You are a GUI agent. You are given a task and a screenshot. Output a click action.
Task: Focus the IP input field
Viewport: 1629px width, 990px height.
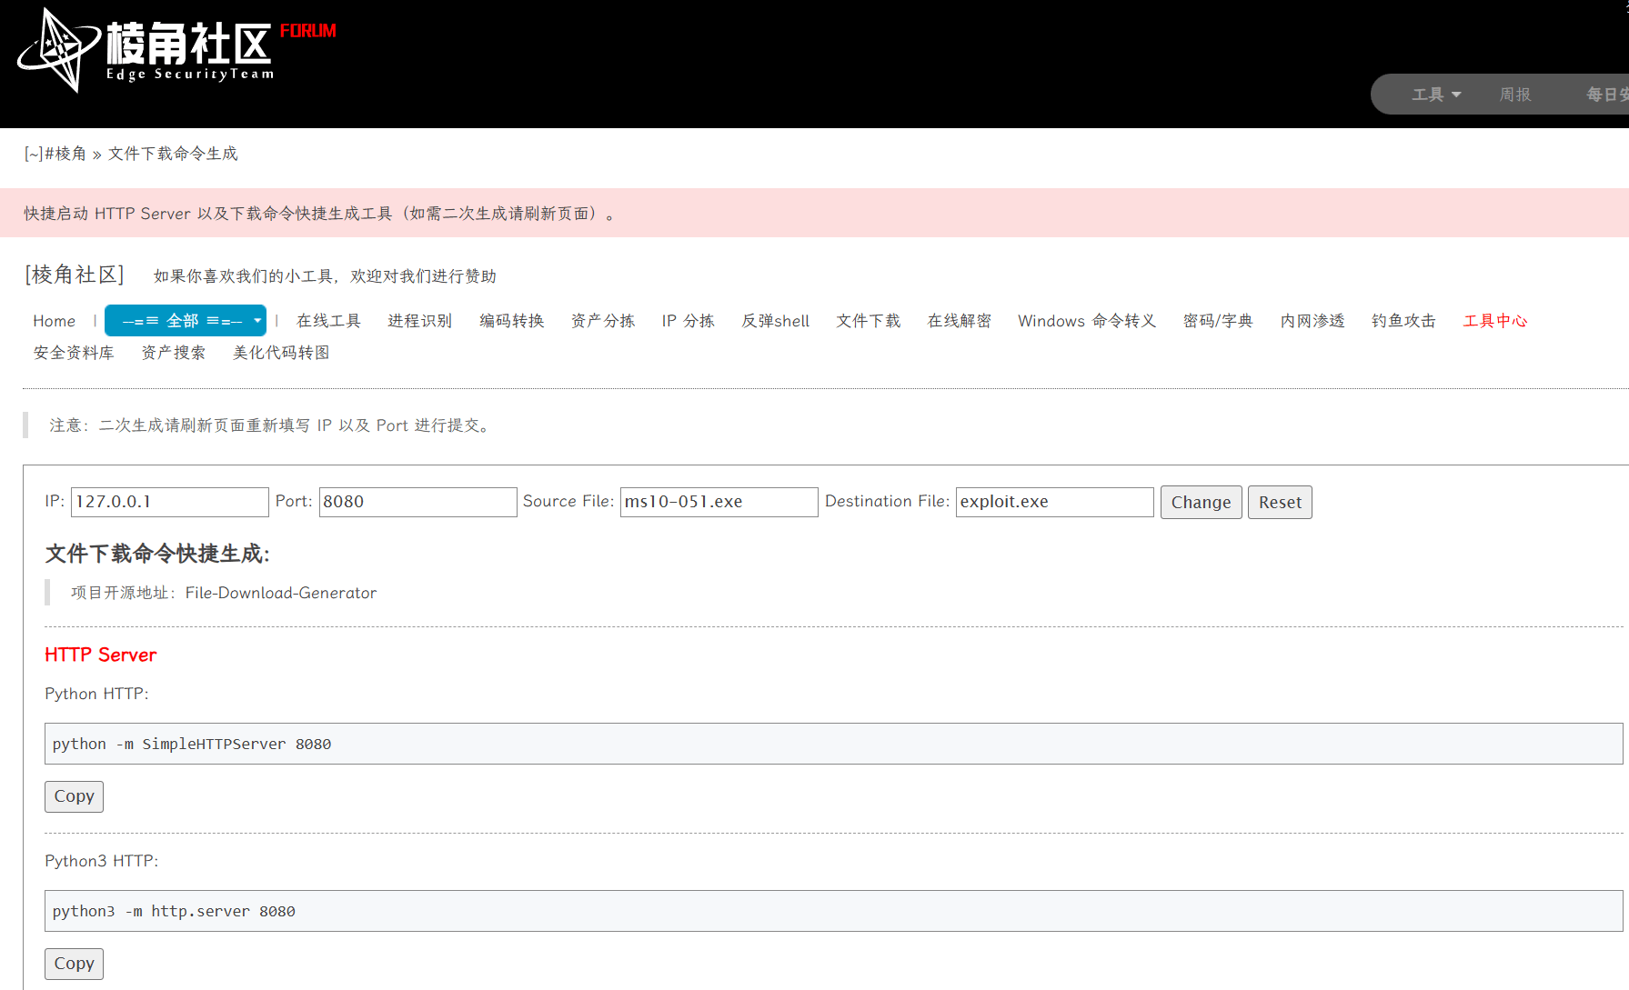[170, 502]
